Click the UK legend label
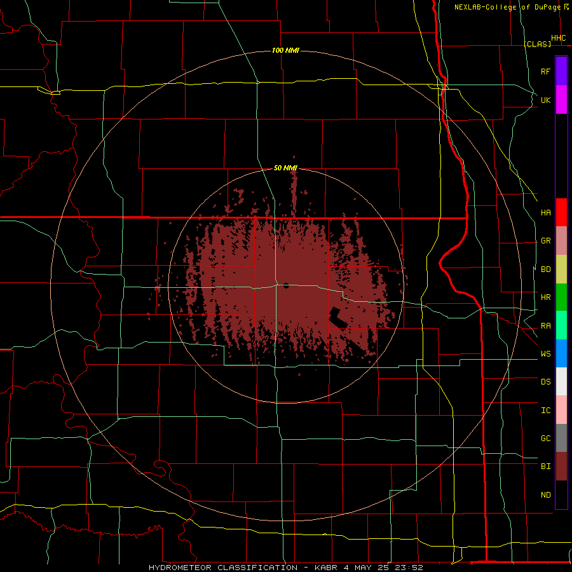This screenshot has height=572, width=572. pyautogui.click(x=545, y=100)
